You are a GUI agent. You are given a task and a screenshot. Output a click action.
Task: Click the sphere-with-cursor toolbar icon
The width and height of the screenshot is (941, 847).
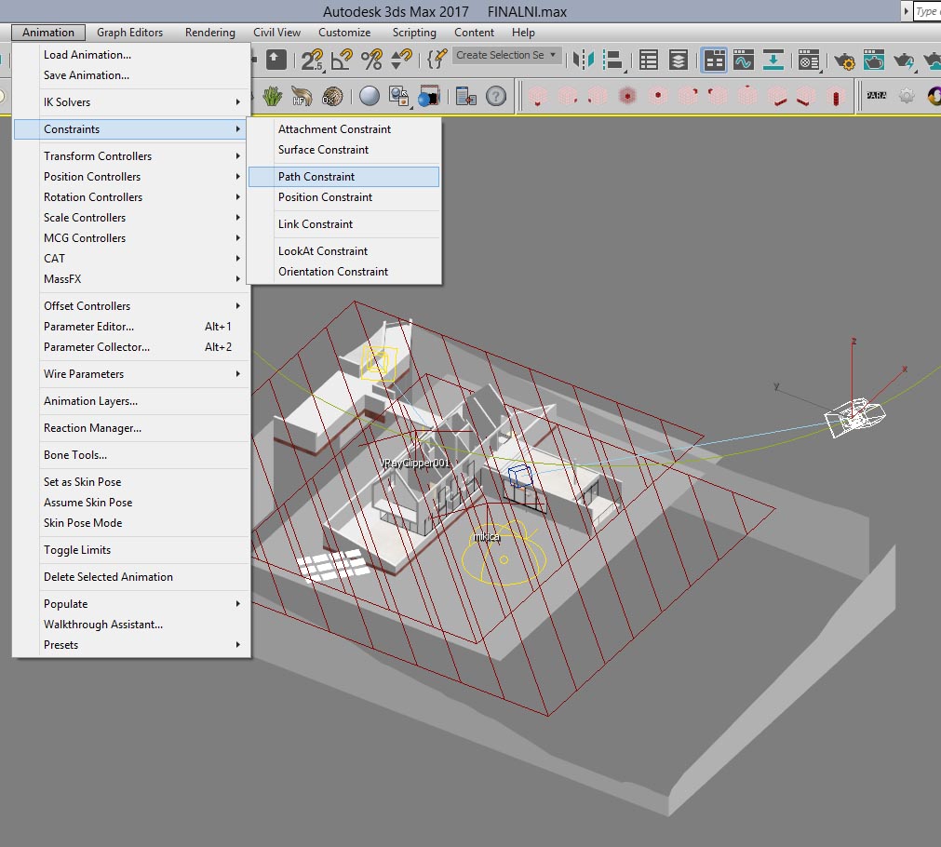pyautogui.click(x=398, y=96)
